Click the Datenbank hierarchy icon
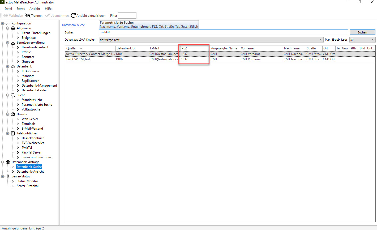 click(x=13, y=66)
